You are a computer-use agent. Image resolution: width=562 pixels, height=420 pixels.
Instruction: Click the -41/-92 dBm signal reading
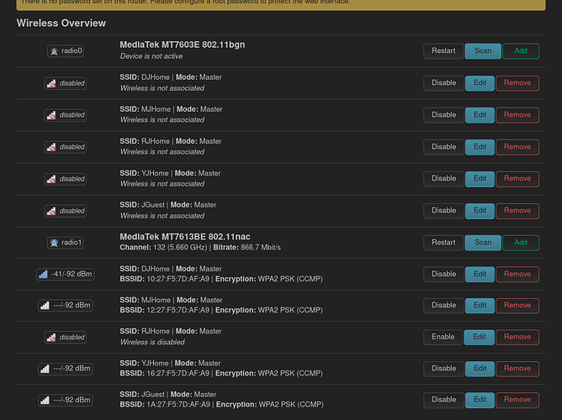(72, 274)
